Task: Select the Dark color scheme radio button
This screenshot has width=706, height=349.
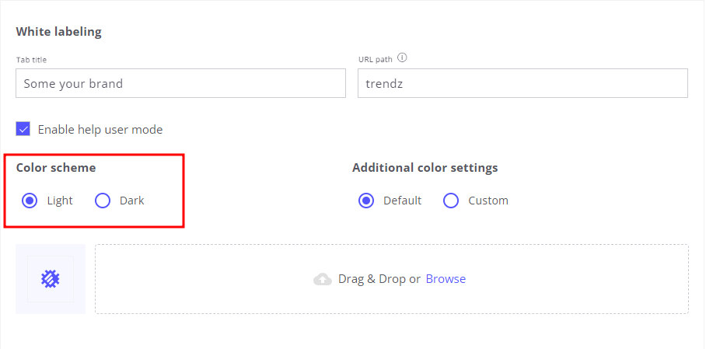Action: pyautogui.click(x=103, y=201)
